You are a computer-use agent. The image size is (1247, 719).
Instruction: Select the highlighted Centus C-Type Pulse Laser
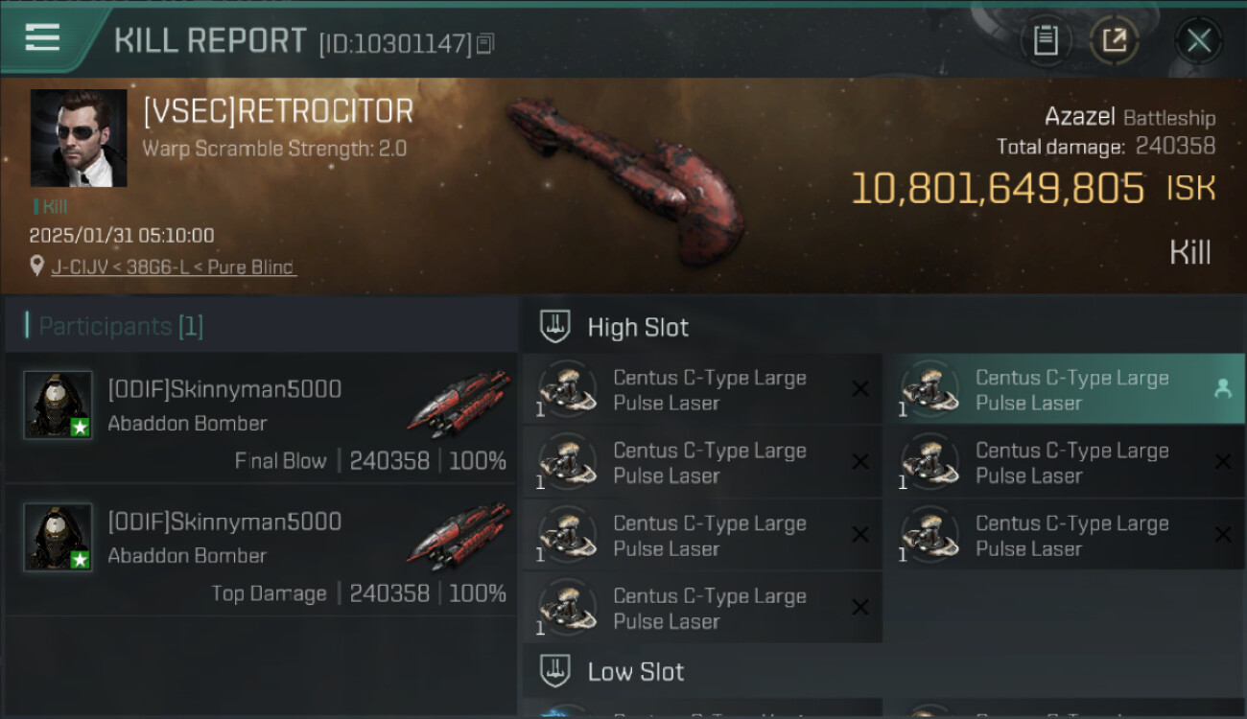click(1071, 389)
